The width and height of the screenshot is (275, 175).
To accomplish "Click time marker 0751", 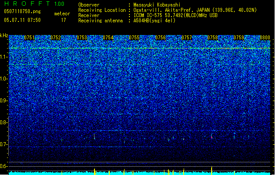I will pyautogui.click(x=29, y=38).
